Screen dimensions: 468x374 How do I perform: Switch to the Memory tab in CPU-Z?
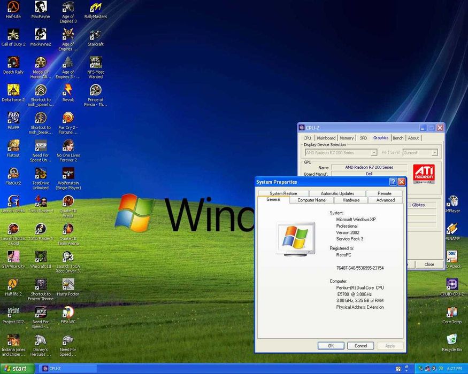coord(346,138)
